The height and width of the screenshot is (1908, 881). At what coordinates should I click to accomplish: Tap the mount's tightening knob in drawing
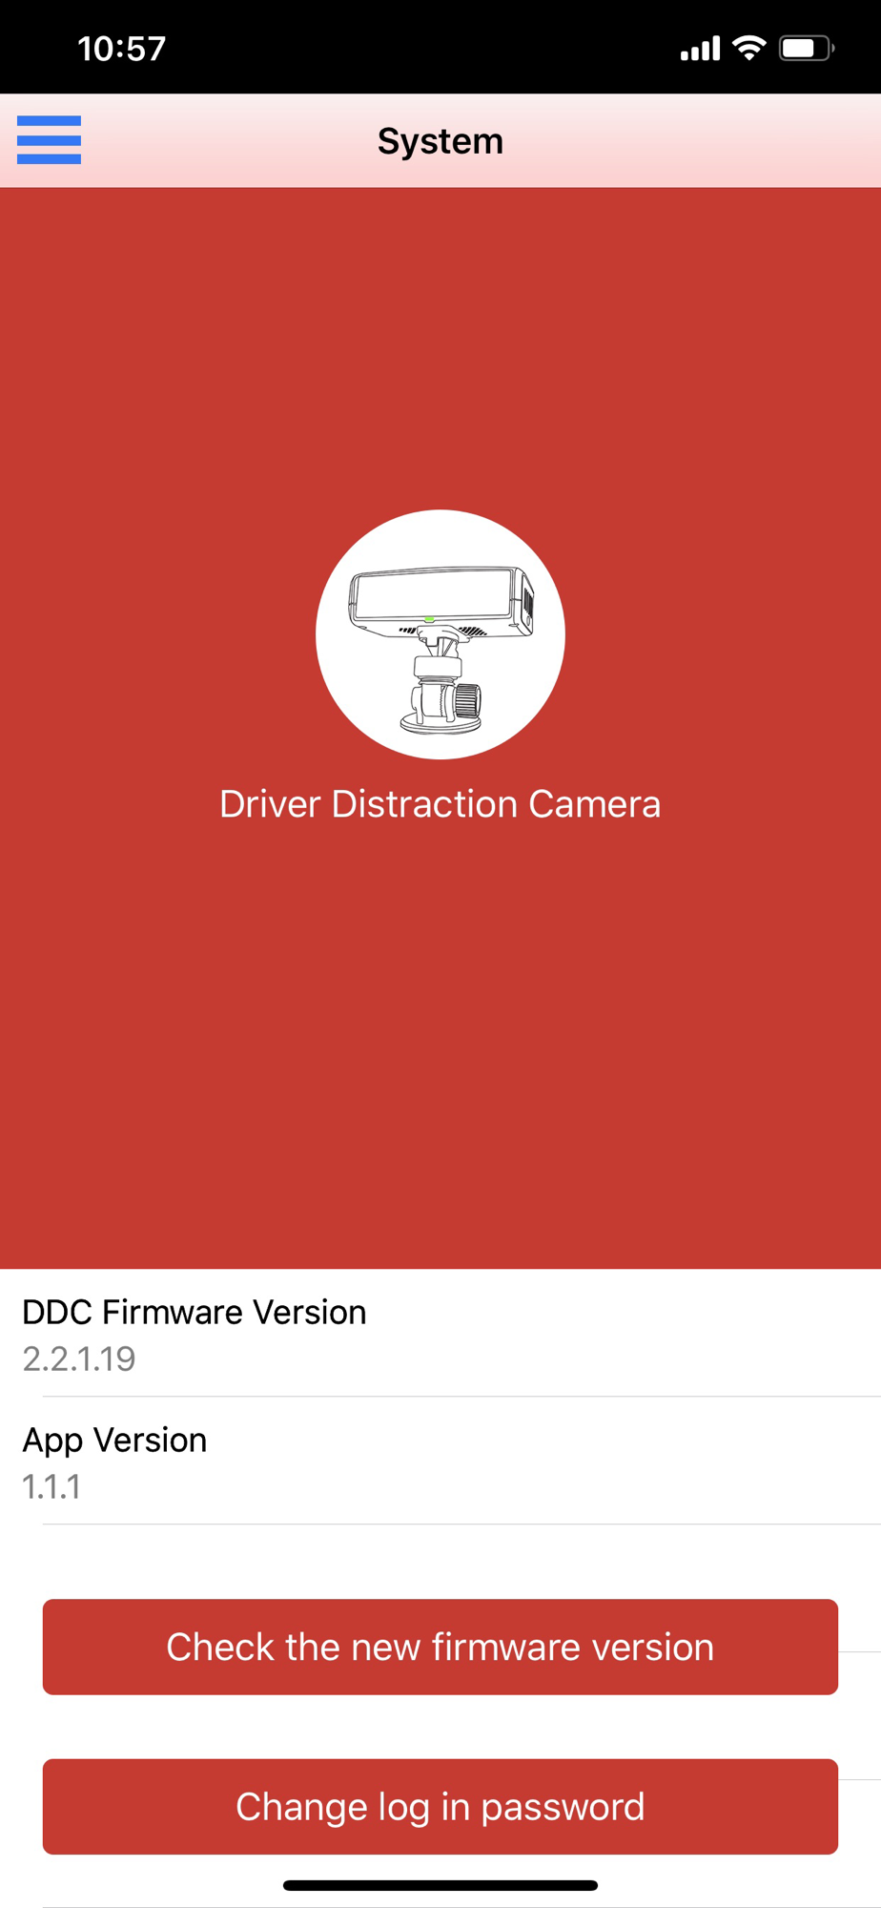(467, 701)
